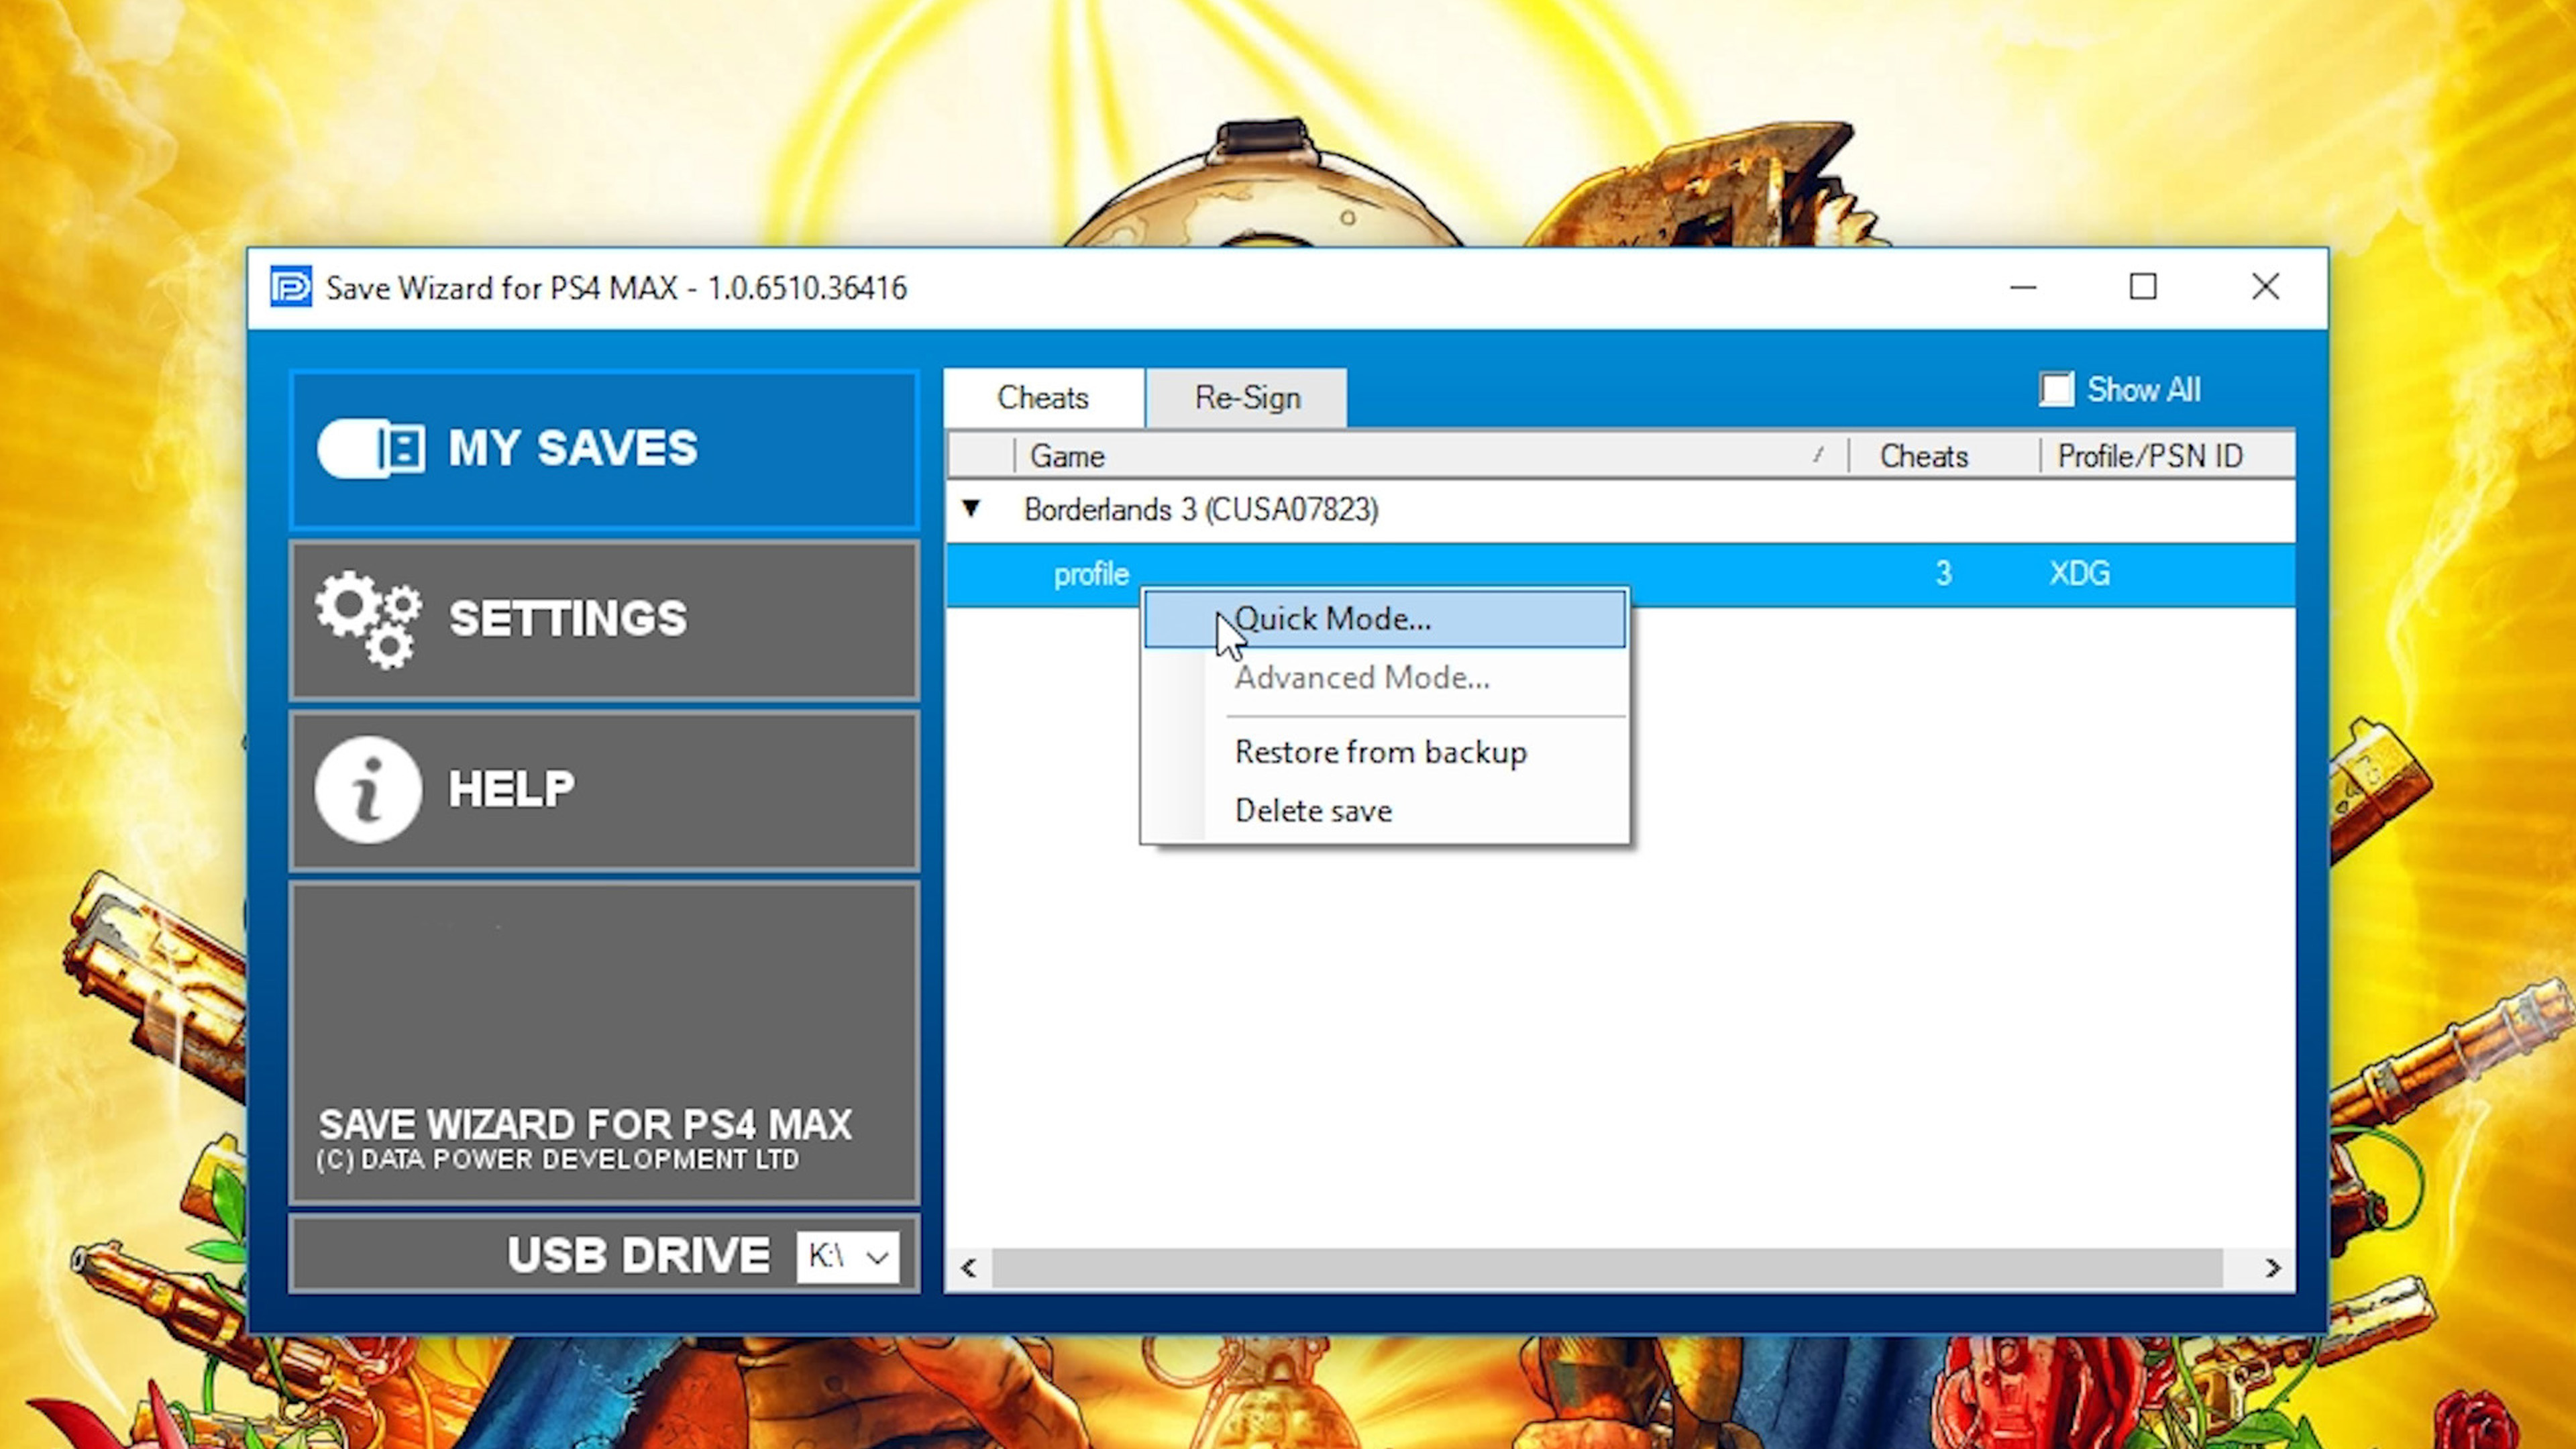Select Advanced Mode from context menu

tap(1360, 676)
